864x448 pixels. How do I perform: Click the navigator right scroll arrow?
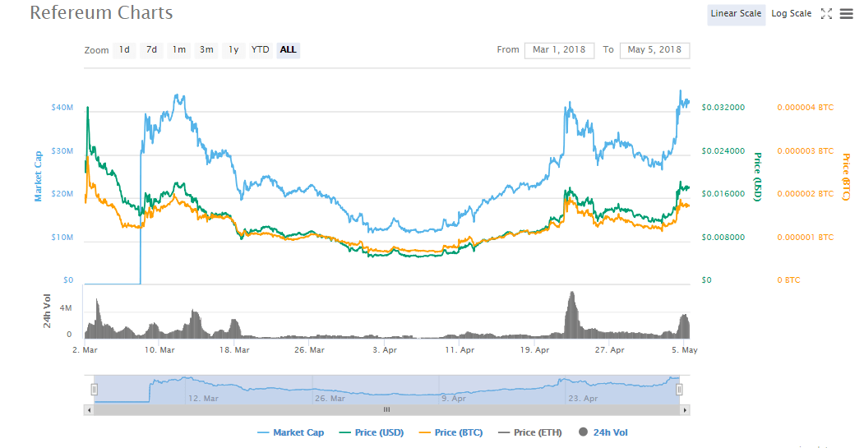point(685,409)
